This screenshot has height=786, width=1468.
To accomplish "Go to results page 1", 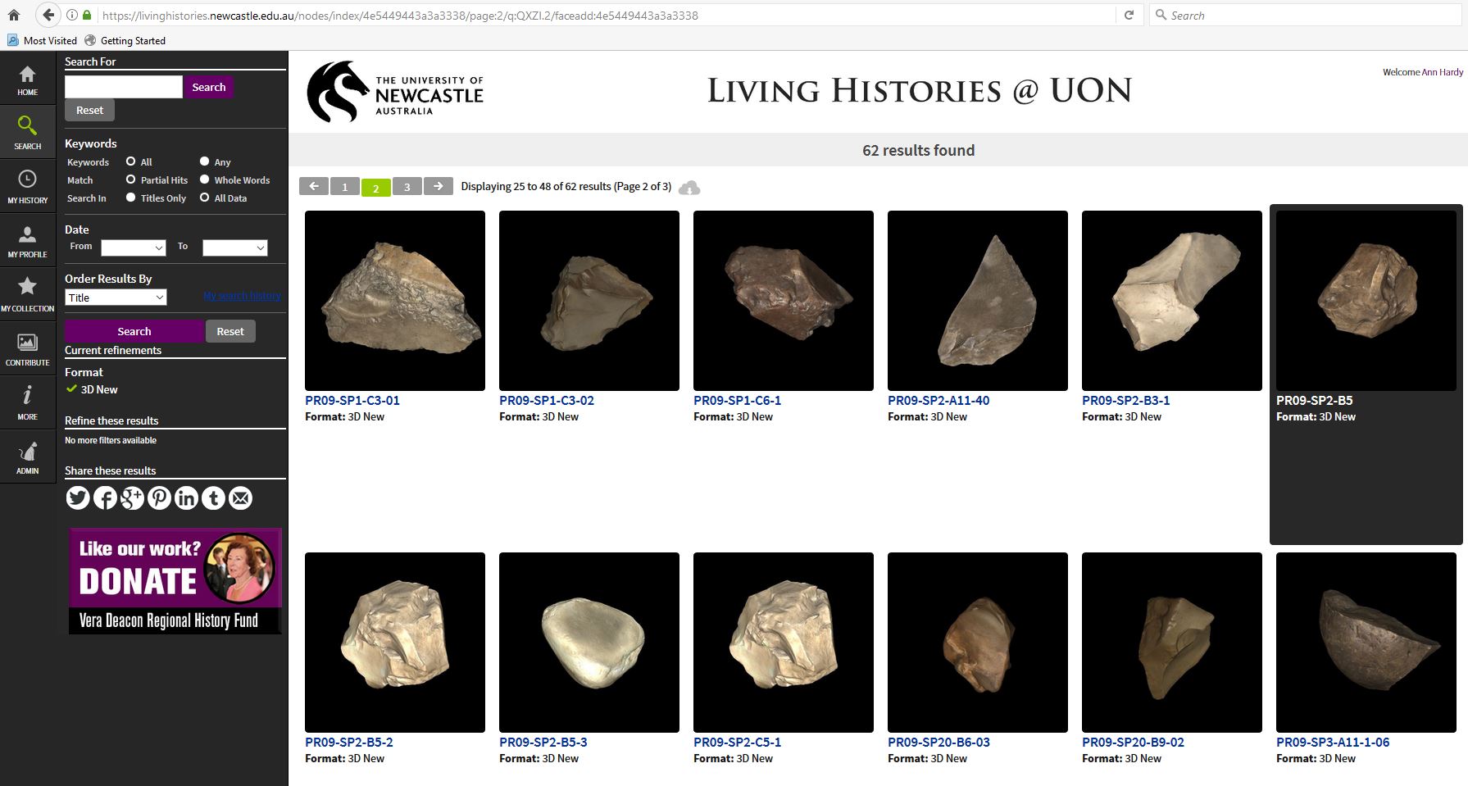I will coord(344,187).
